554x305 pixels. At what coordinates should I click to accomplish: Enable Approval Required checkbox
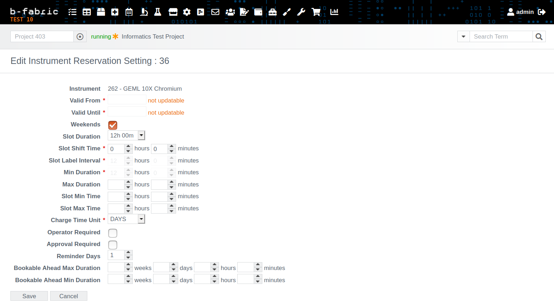pos(113,245)
